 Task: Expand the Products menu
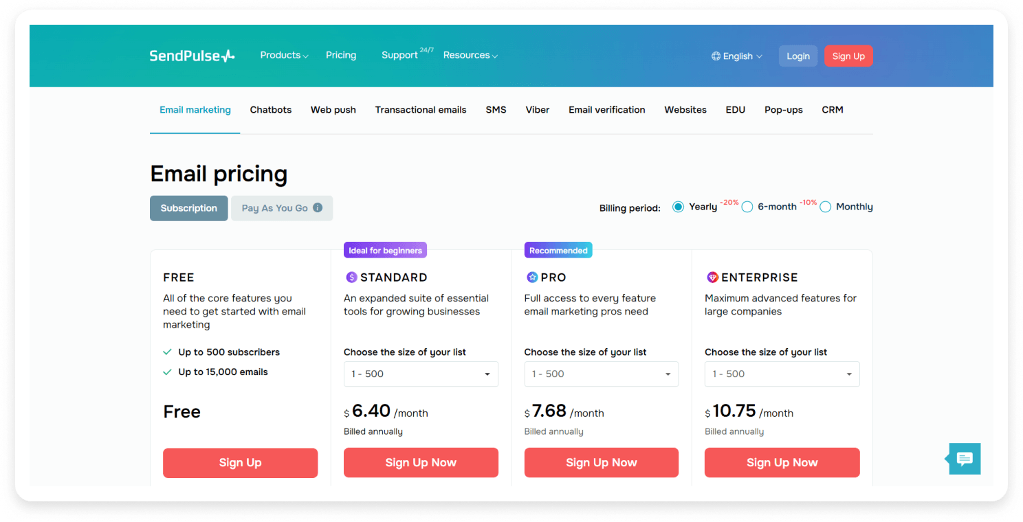[x=284, y=56]
